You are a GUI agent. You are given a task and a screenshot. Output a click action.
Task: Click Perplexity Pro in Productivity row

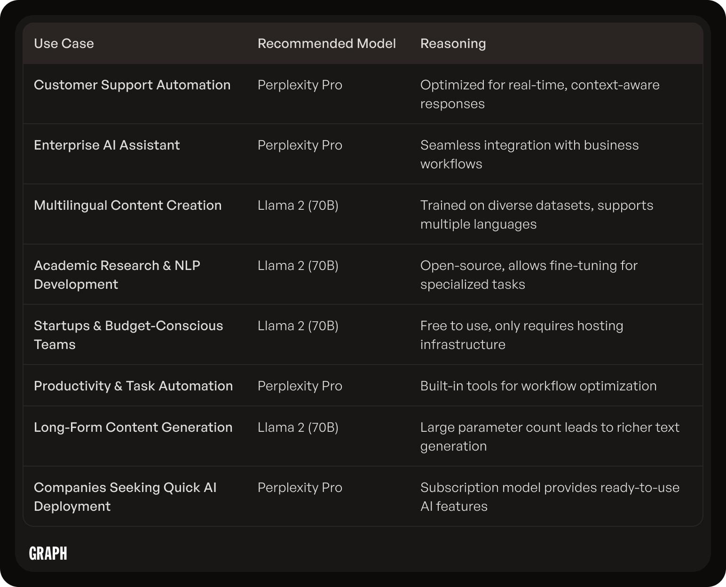click(300, 386)
